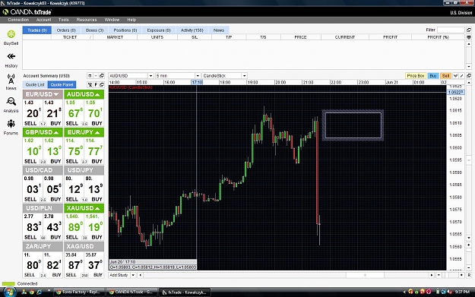The image size is (475, 297).
Task: Switch to Forex Factory taskbar window
Action: (79, 292)
